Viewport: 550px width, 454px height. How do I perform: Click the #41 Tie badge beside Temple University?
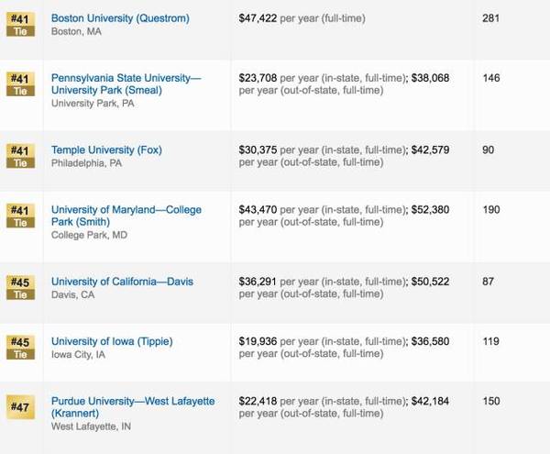(x=20, y=157)
